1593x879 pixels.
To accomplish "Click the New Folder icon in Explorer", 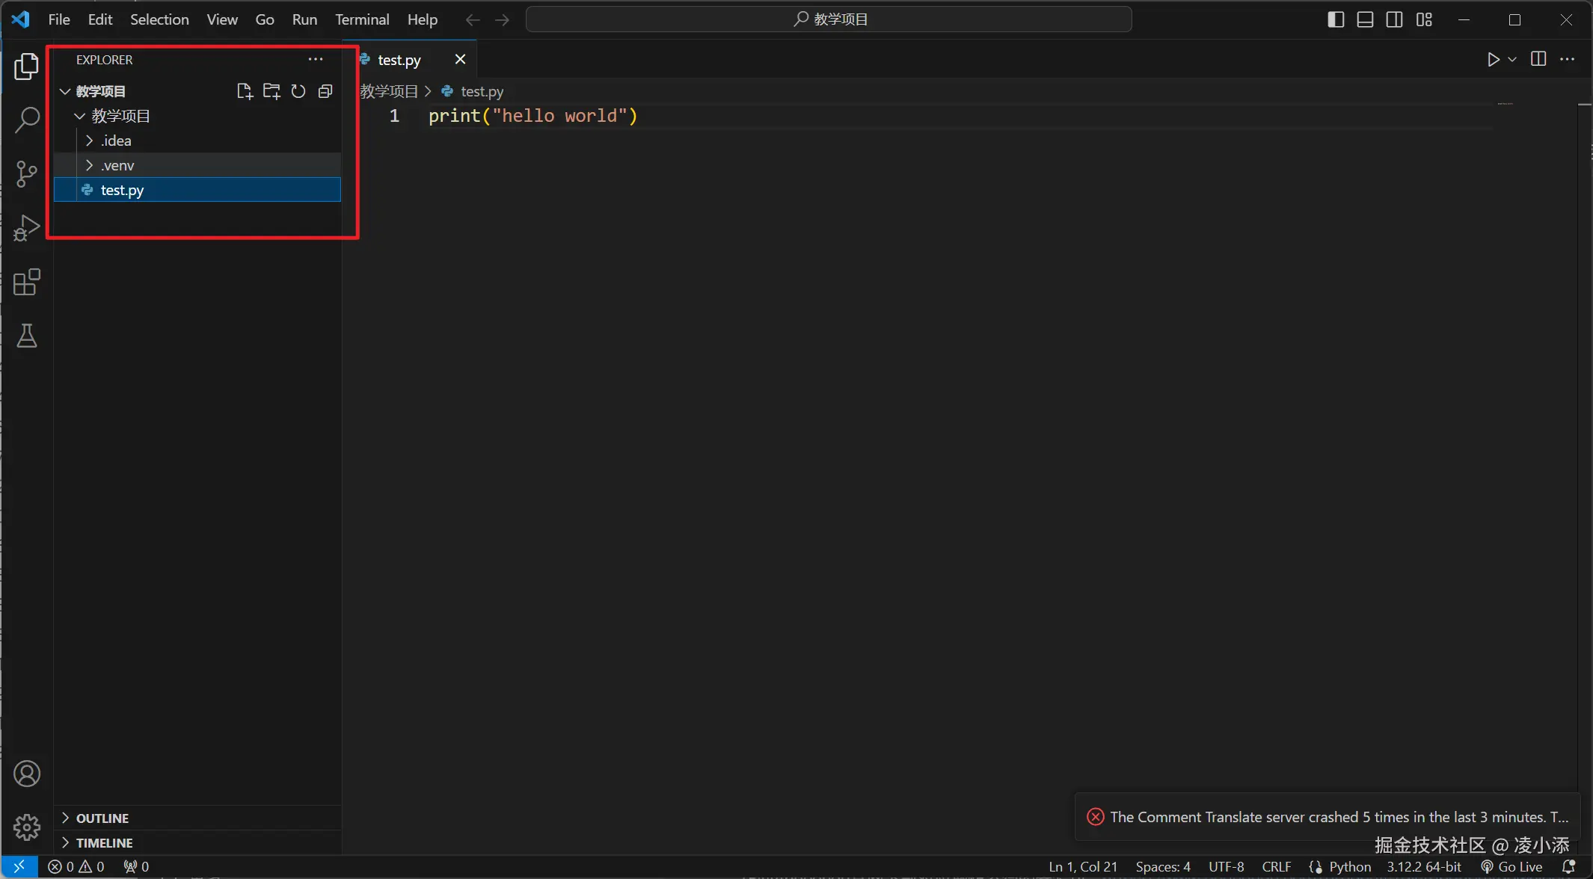I will click(x=271, y=91).
